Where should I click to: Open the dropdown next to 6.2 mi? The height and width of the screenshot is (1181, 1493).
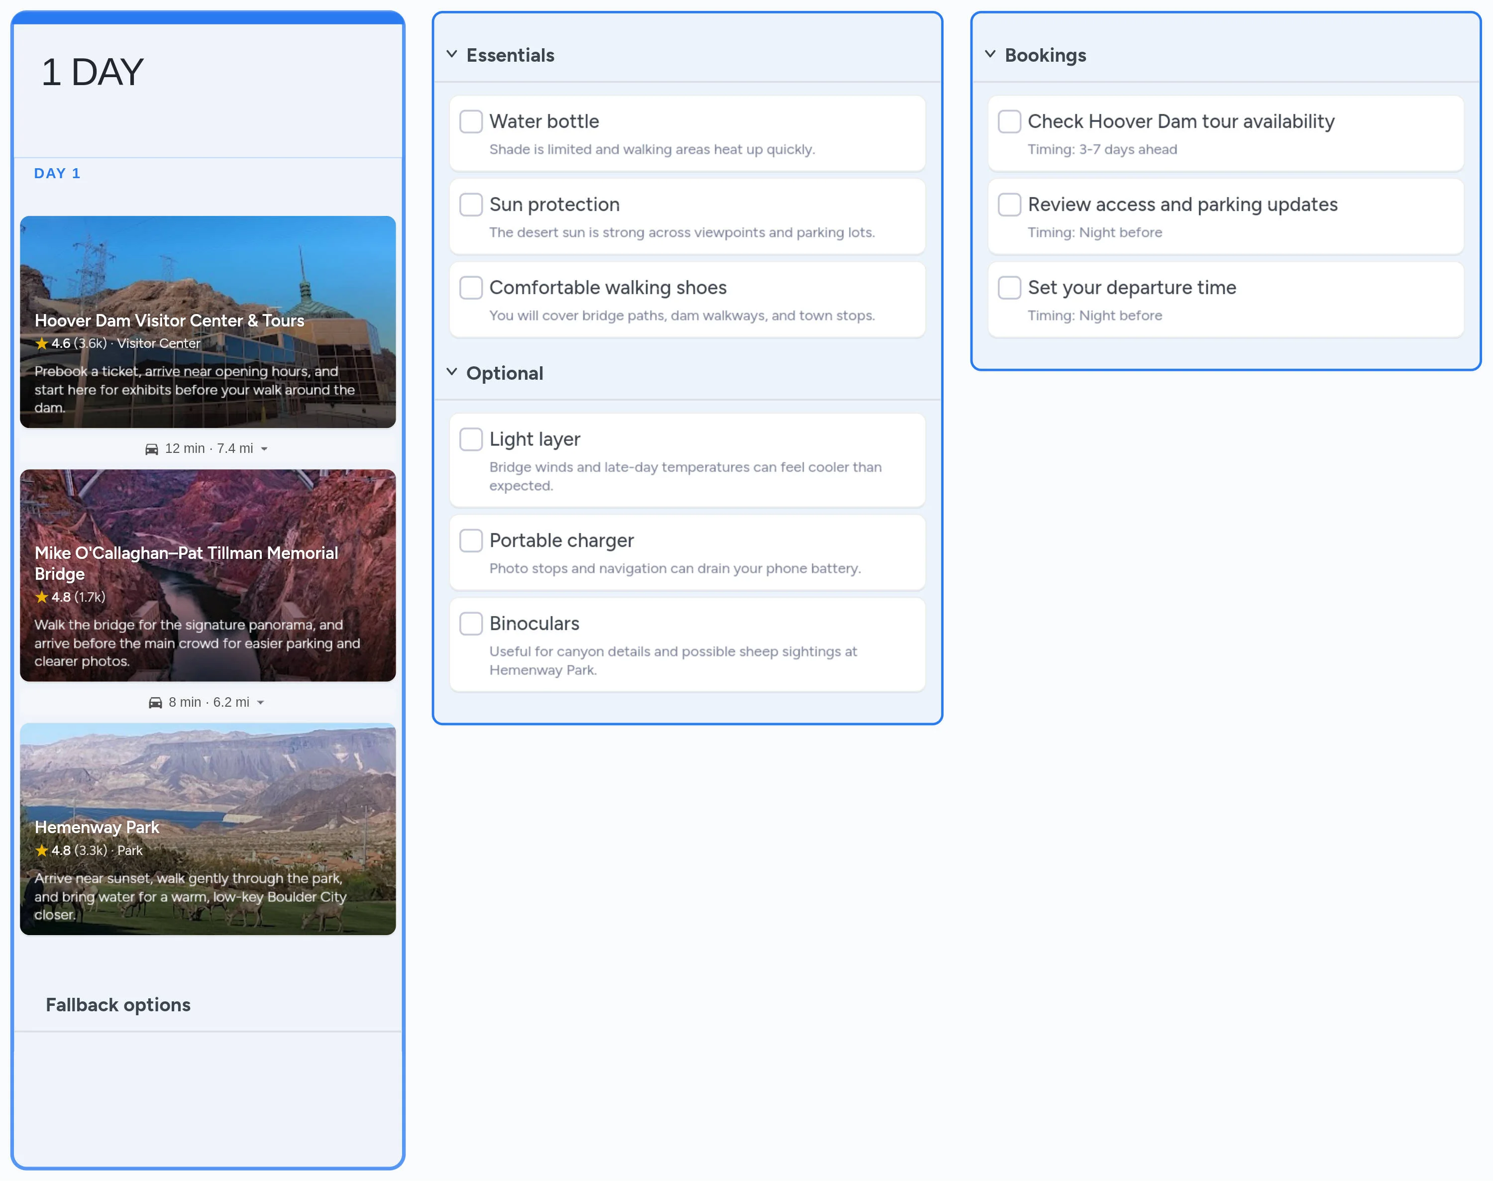pos(261,702)
